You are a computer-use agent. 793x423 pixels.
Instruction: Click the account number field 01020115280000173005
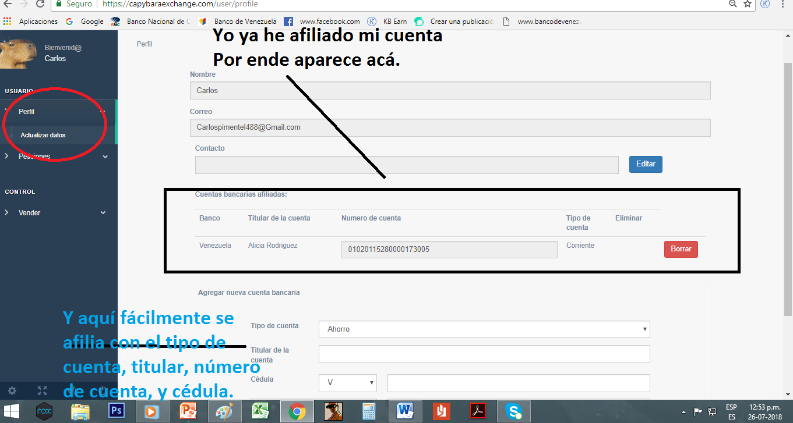449,250
